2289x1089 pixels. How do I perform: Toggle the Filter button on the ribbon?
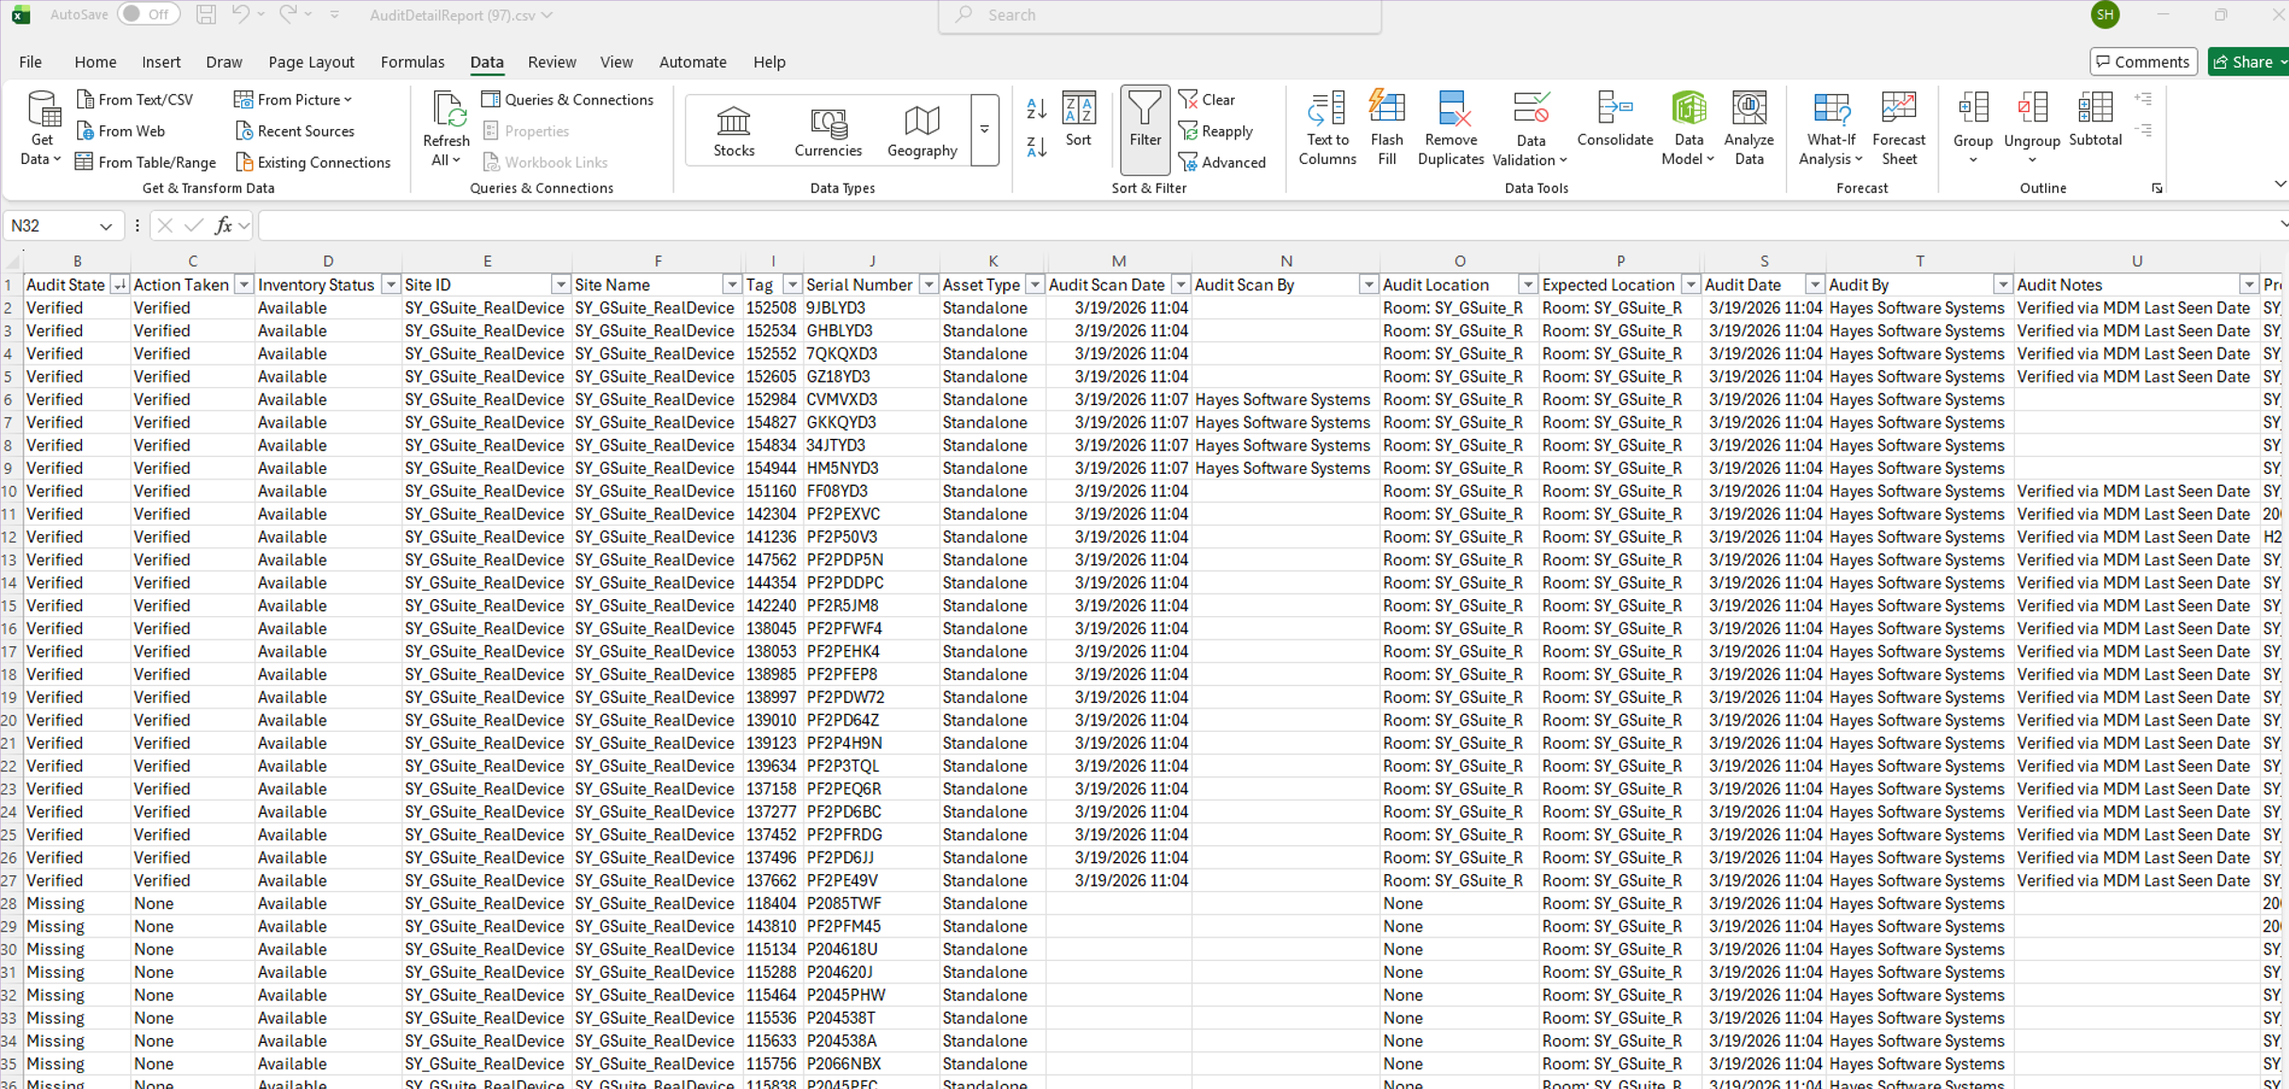[x=1144, y=129]
